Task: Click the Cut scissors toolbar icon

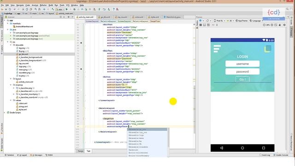Action: (23, 9)
